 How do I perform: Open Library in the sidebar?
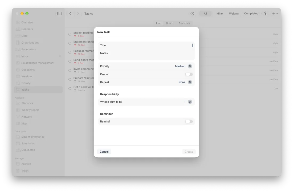tap(26, 83)
